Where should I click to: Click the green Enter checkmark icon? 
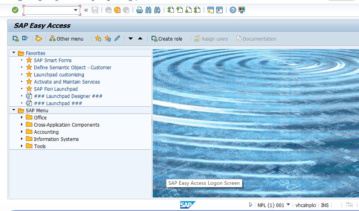(15, 10)
